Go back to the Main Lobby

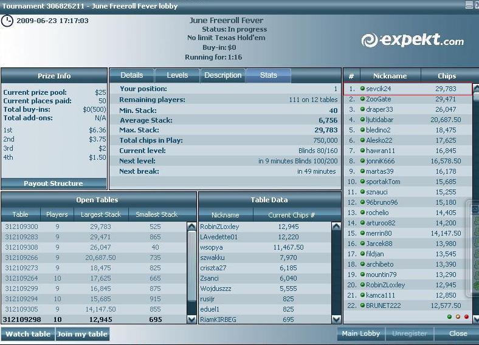[x=361, y=333]
